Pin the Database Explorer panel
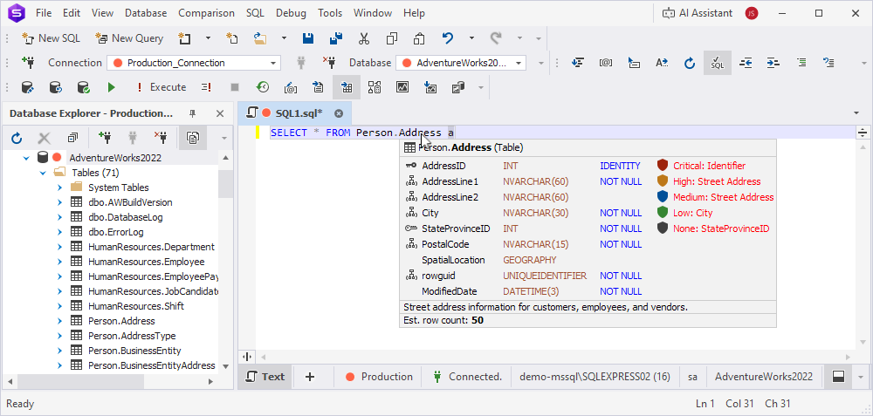This screenshot has width=873, height=416. [x=193, y=113]
